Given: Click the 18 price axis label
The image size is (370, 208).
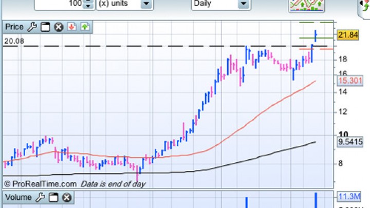Looking at the screenshot, I should [343, 59].
